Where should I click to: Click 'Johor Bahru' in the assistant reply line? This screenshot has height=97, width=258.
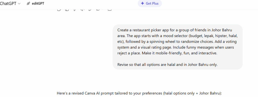[209, 93]
